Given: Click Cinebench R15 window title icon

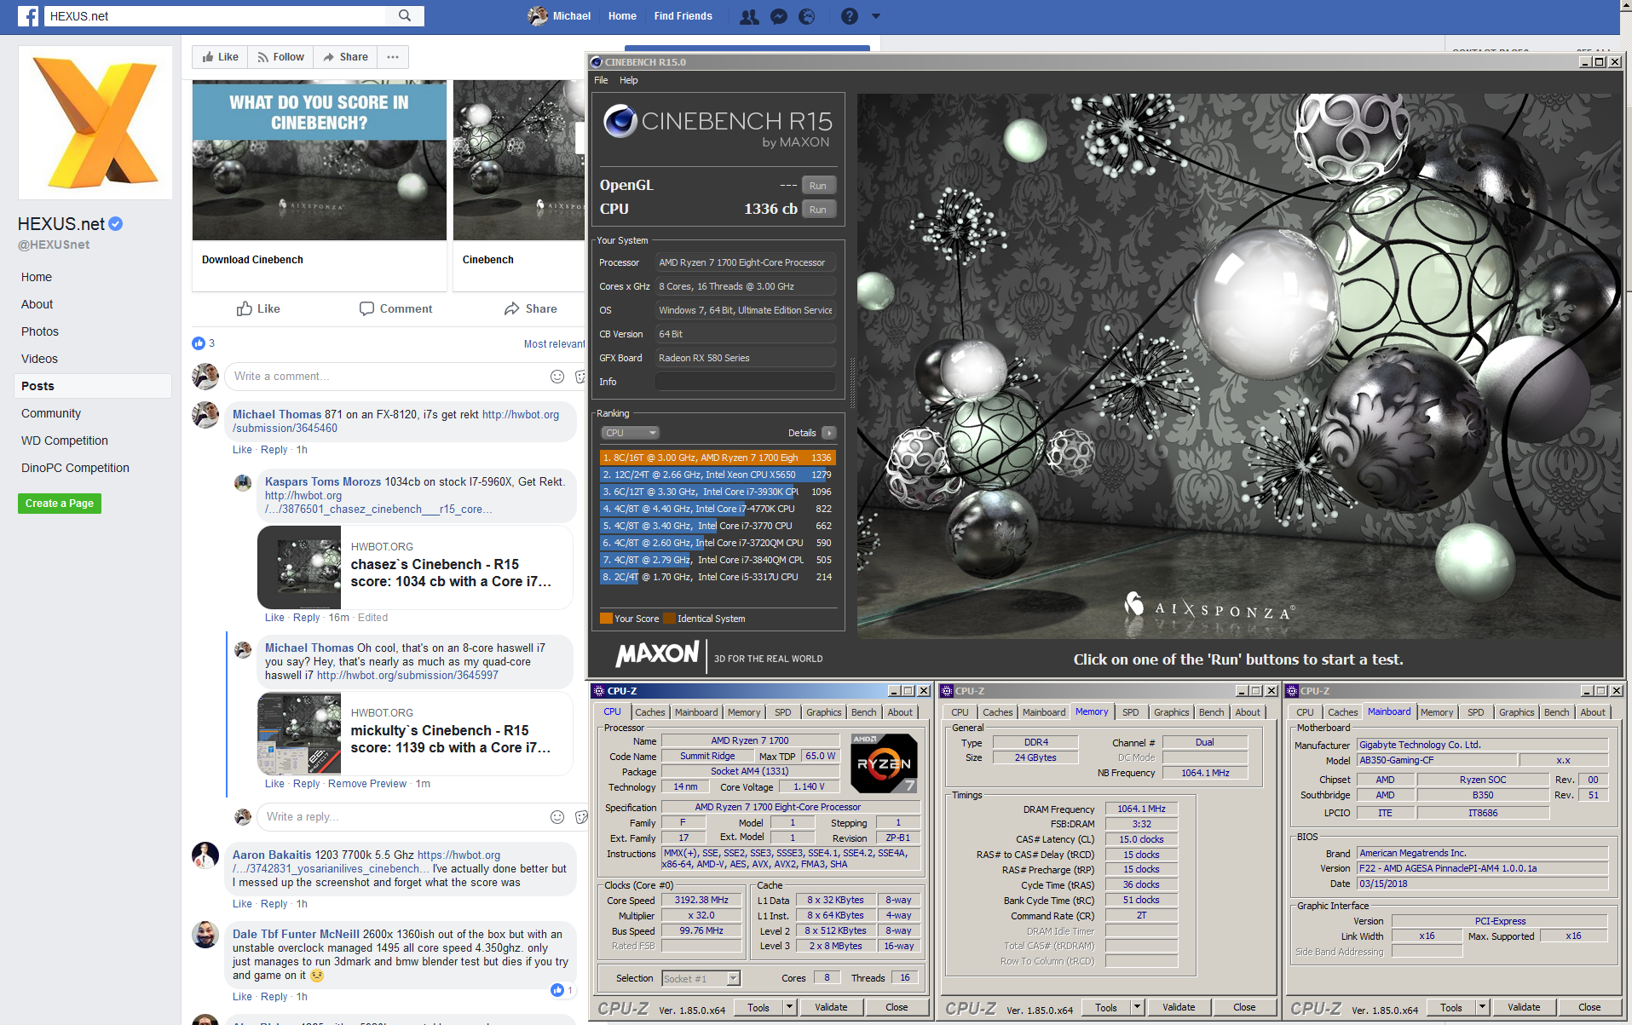Looking at the screenshot, I should click(597, 62).
